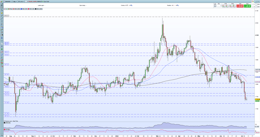Select the ruler measuring tool

(x=2, y=16)
